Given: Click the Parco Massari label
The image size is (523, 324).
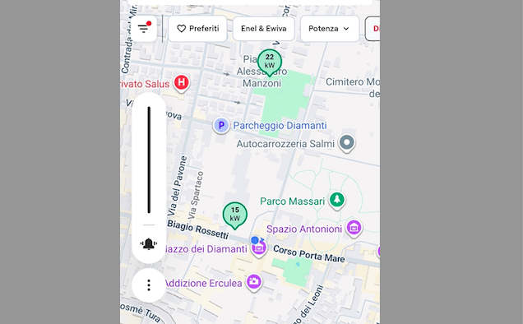Looking at the screenshot, I should 292,201.
